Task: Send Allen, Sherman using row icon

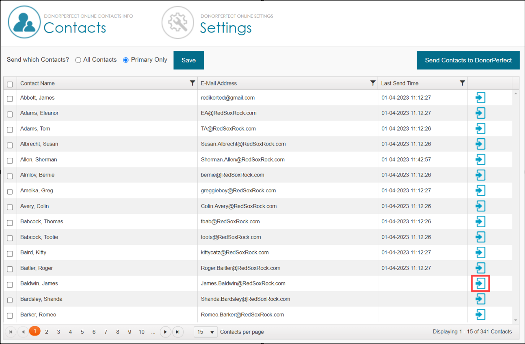Action: [x=480, y=159]
